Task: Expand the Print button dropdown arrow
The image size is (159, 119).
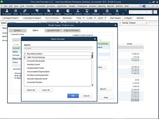Action: [x=84, y=18]
